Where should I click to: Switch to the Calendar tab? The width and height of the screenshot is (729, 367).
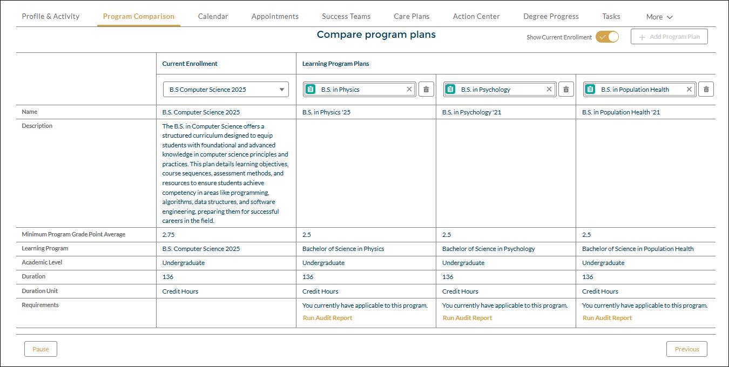(x=213, y=16)
